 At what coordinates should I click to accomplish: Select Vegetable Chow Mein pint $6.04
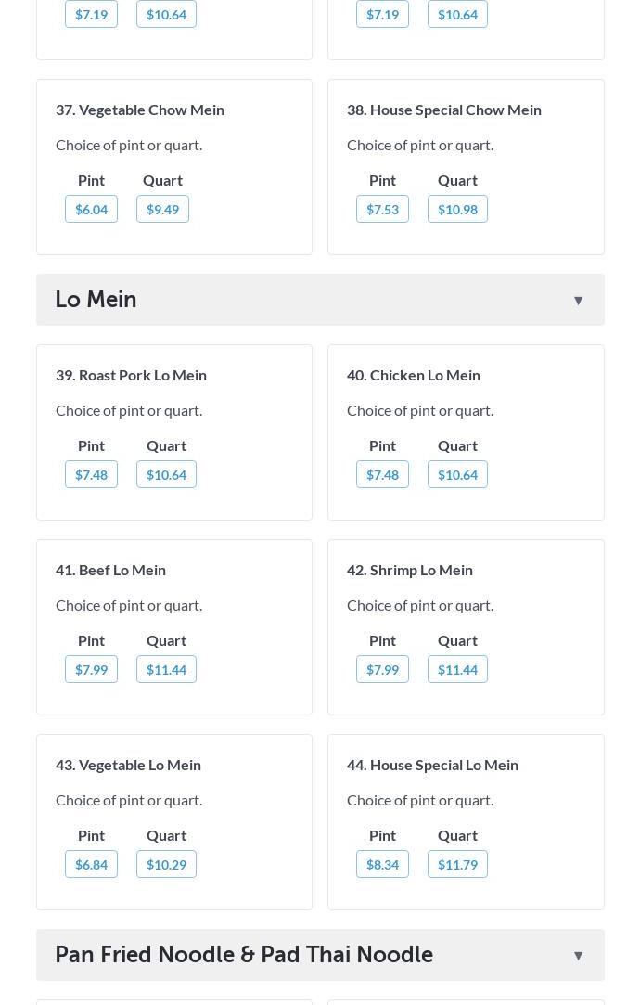point(91,209)
